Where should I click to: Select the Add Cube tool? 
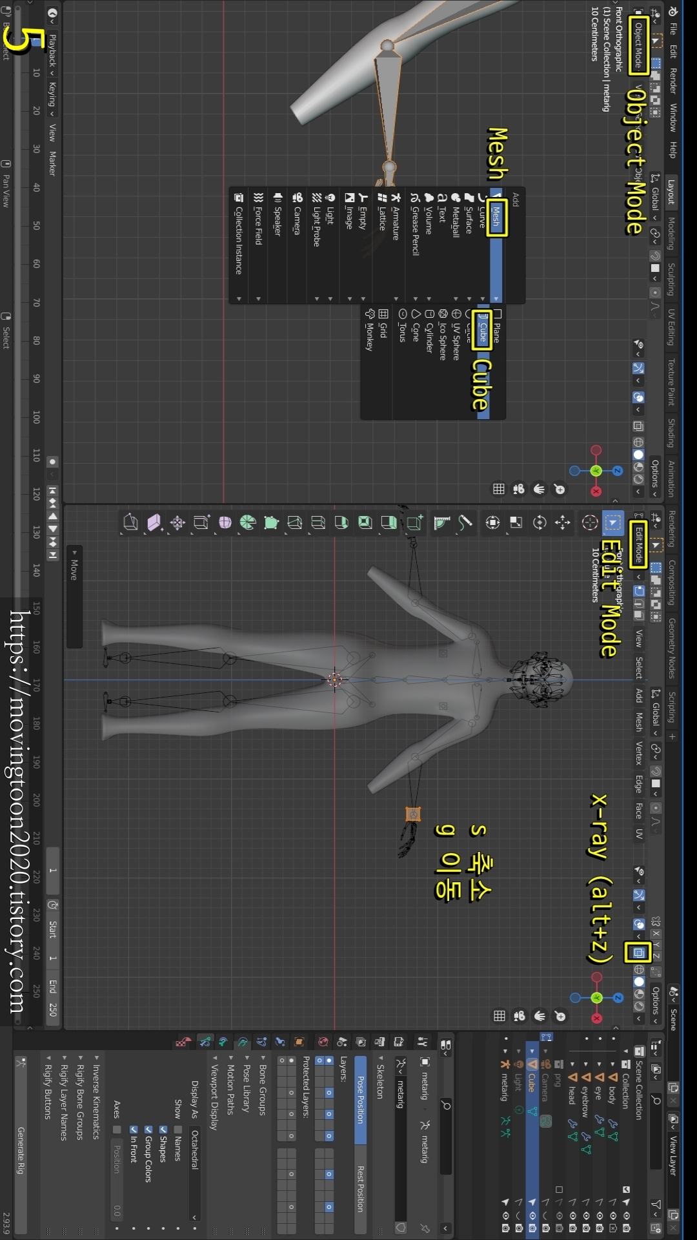pyautogui.click(x=414, y=522)
